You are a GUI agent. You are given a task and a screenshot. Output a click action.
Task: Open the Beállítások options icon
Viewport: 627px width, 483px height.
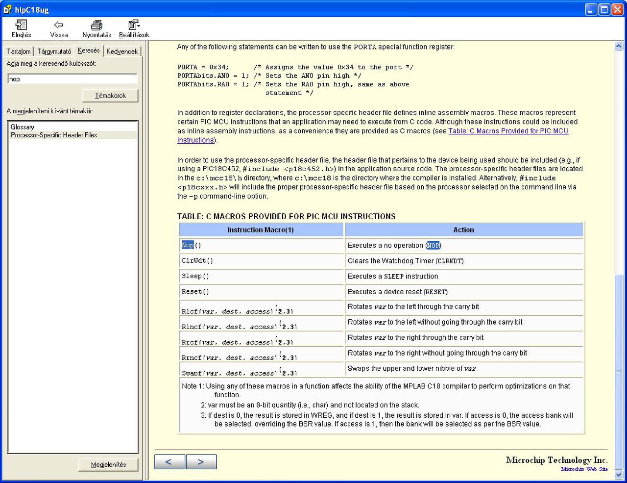pyautogui.click(x=134, y=25)
